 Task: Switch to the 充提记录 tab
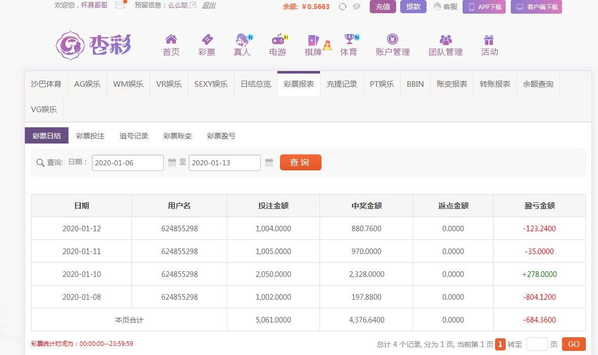342,84
